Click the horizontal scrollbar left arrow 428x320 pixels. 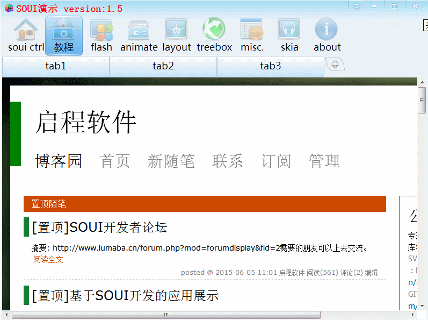pyautogui.click(x=6, y=315)
